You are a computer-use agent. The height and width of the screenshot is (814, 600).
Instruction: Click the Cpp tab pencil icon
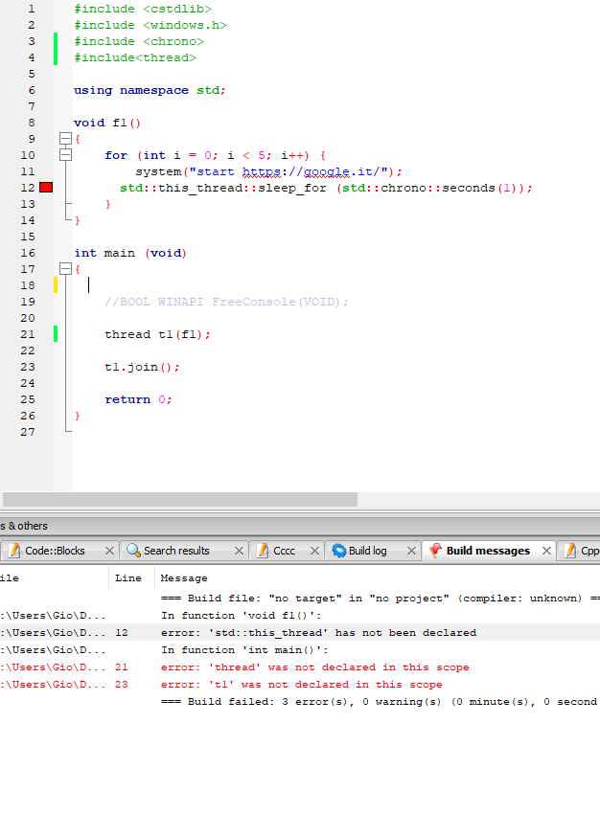(570, 551)
